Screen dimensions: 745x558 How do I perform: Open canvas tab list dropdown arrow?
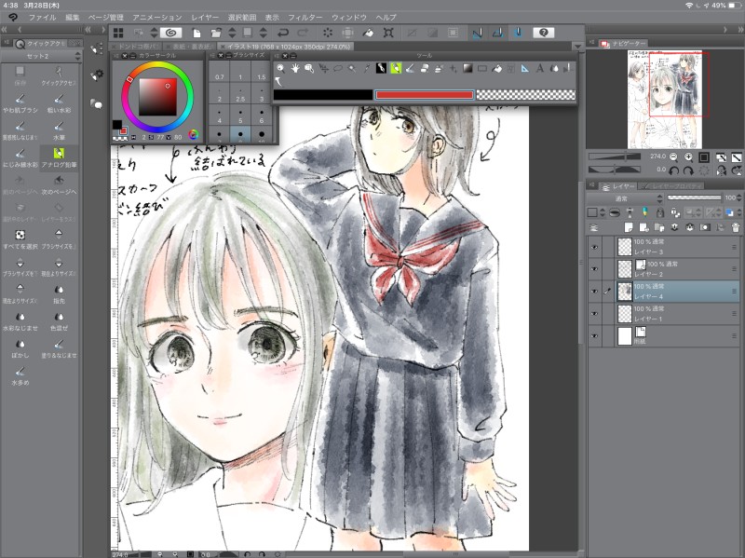click(x=577, y=47)
